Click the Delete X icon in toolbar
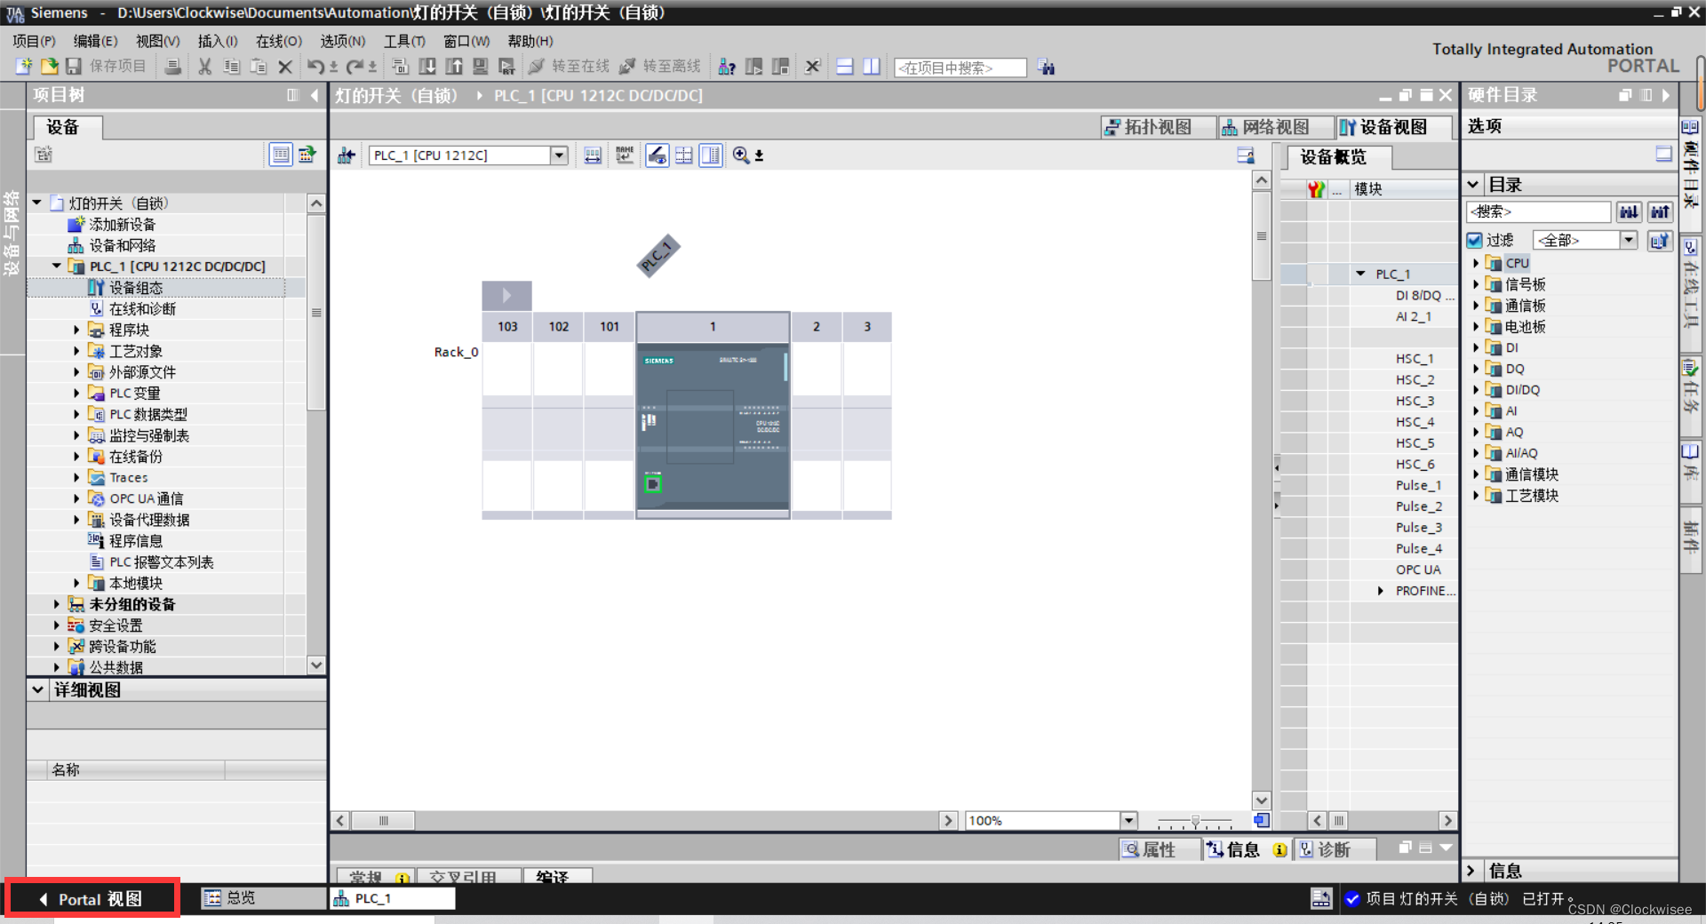1706x924 pixels. tap(285, 67)
